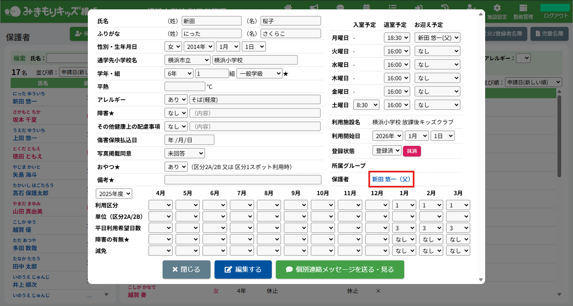Click the add-guardian person-plus icon button
The image size is (573, 306).
click(78, 34)
